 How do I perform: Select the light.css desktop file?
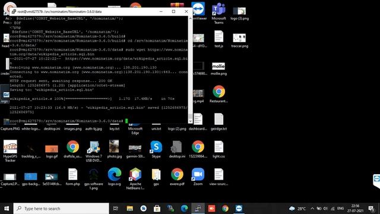[x=218, y=149]
